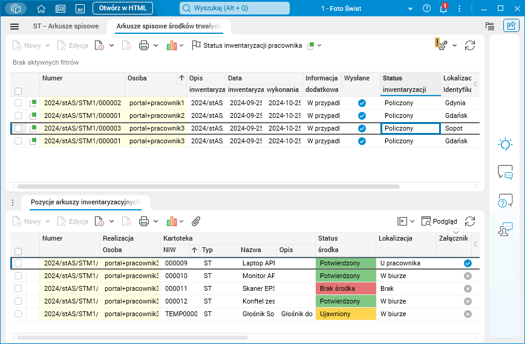Click the printer icon in lower toolbar

coord(144,221)
